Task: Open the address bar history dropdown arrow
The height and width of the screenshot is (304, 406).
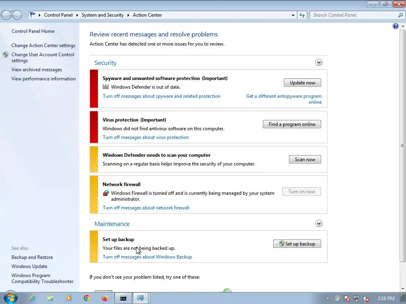Action: tap(293, 15)
